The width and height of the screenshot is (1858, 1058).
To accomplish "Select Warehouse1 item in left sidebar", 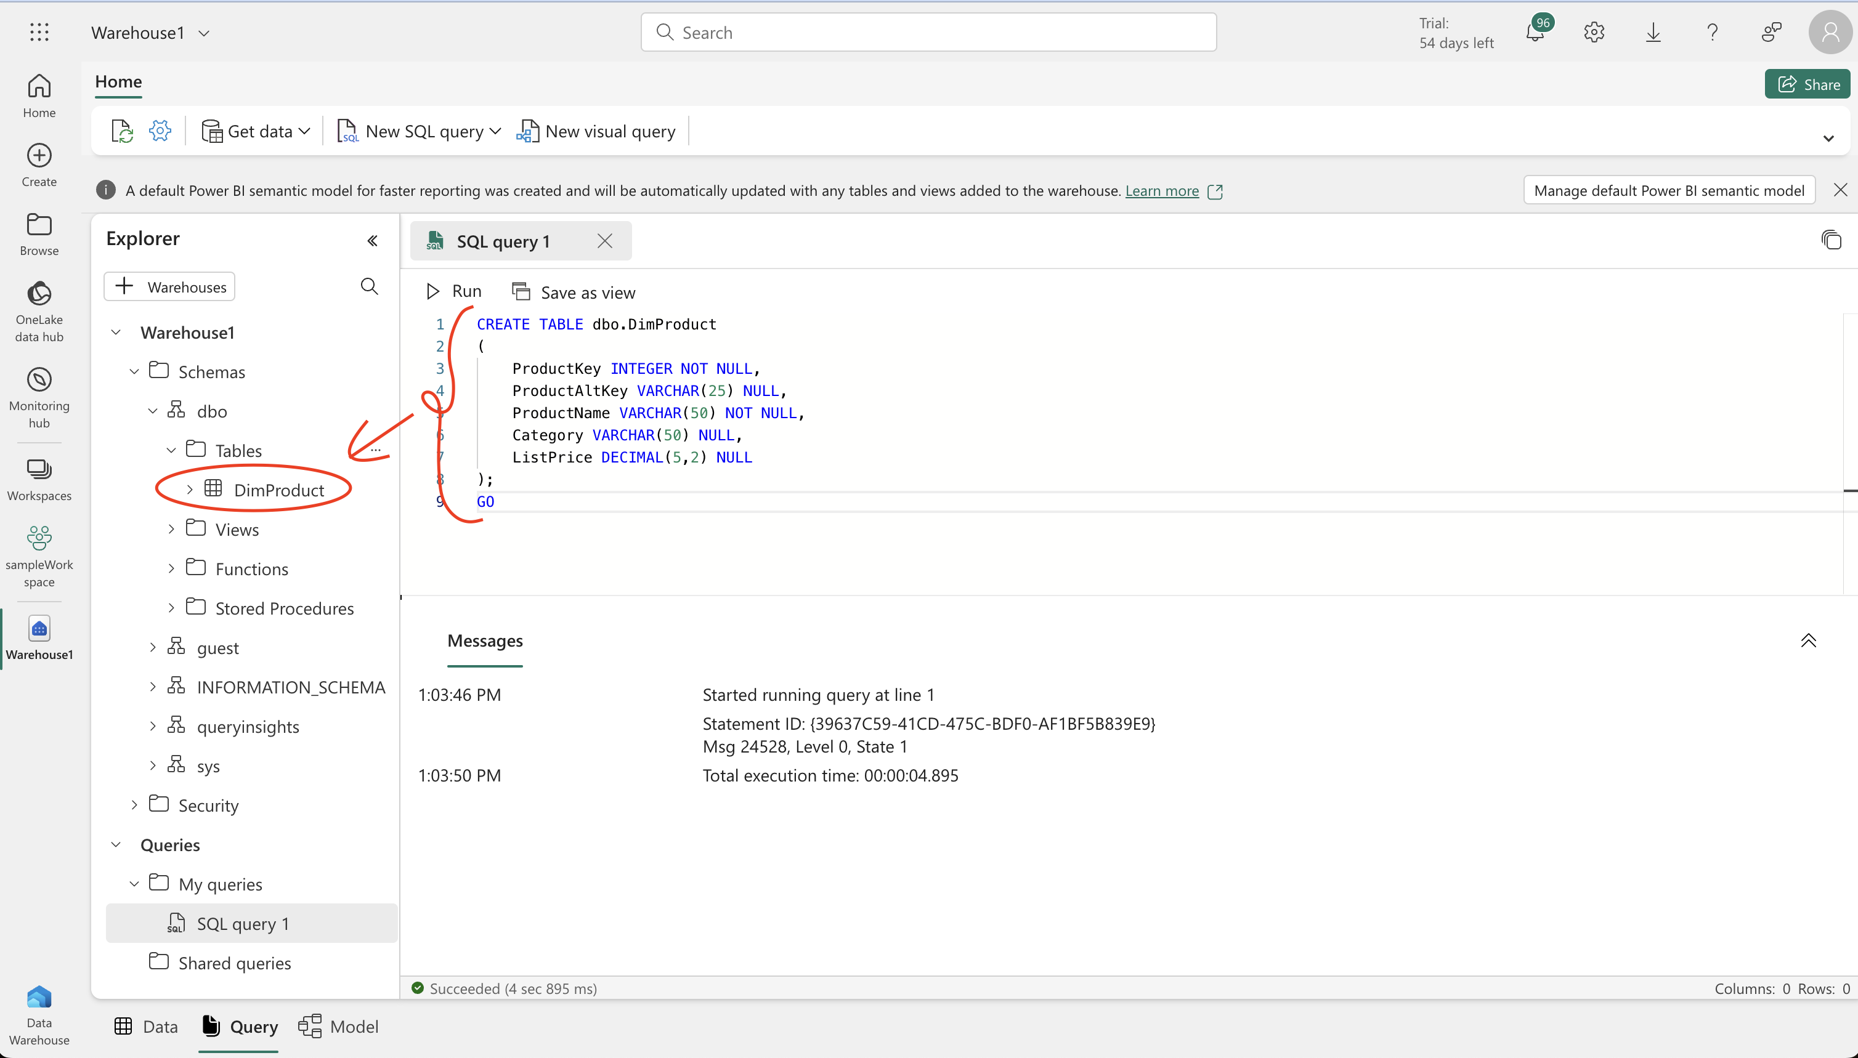I will [39, 638].
